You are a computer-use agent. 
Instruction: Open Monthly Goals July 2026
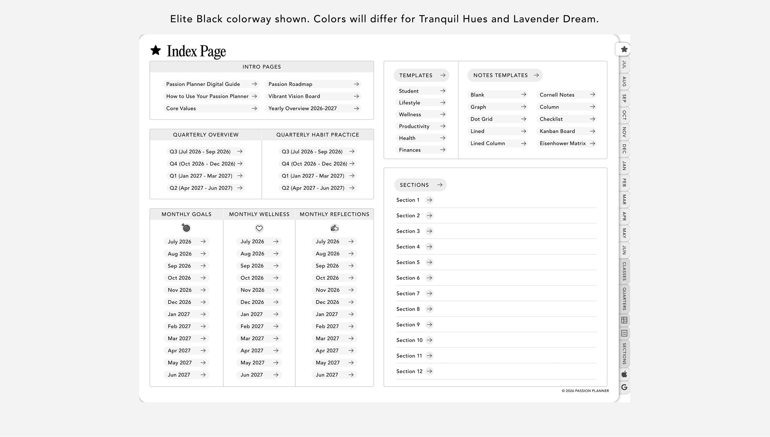tap(186, 242)
